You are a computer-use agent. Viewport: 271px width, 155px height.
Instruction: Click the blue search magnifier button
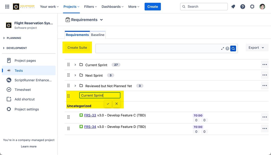(x=233, y=49)
